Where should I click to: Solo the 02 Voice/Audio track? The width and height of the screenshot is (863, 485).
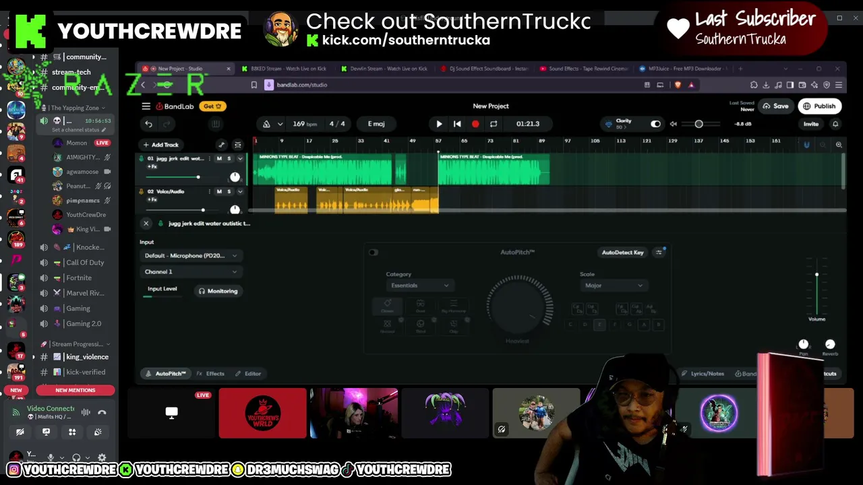tap(229, 191)
